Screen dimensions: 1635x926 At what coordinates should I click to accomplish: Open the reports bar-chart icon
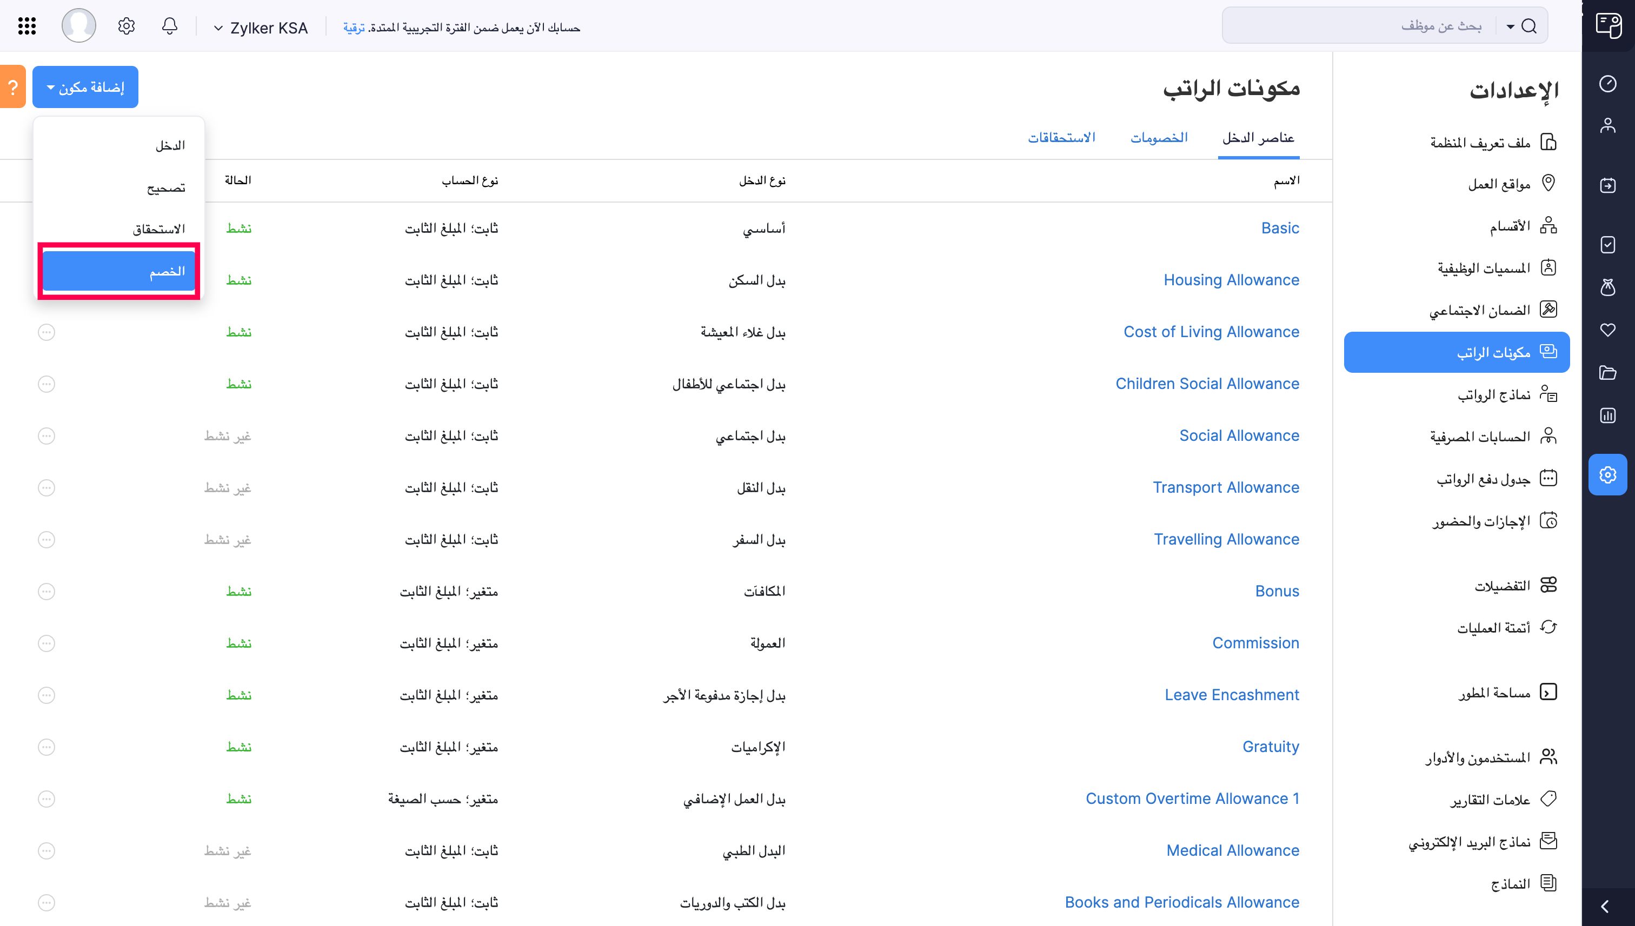tap(1609, 415)
